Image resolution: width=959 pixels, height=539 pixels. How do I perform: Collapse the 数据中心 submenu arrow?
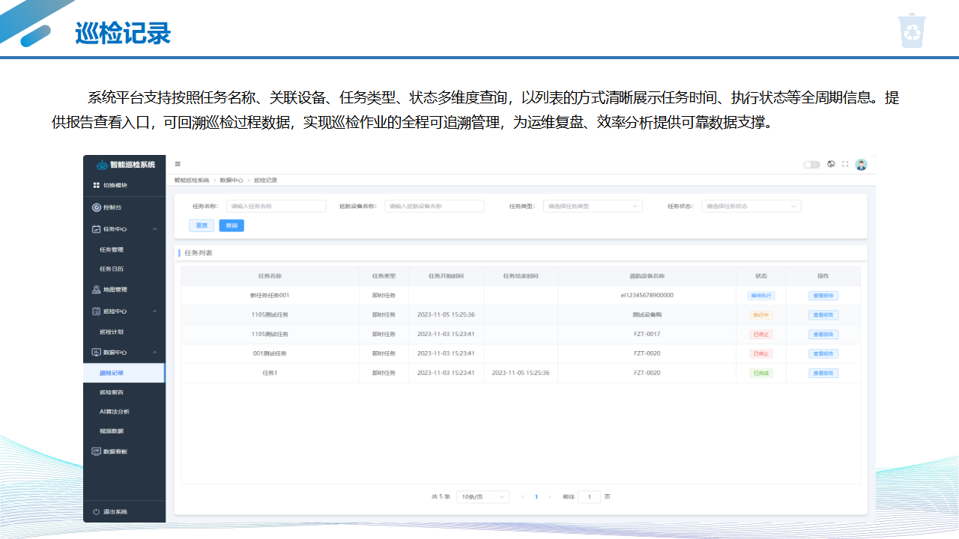pyautogui.click(x=154, y=352)
